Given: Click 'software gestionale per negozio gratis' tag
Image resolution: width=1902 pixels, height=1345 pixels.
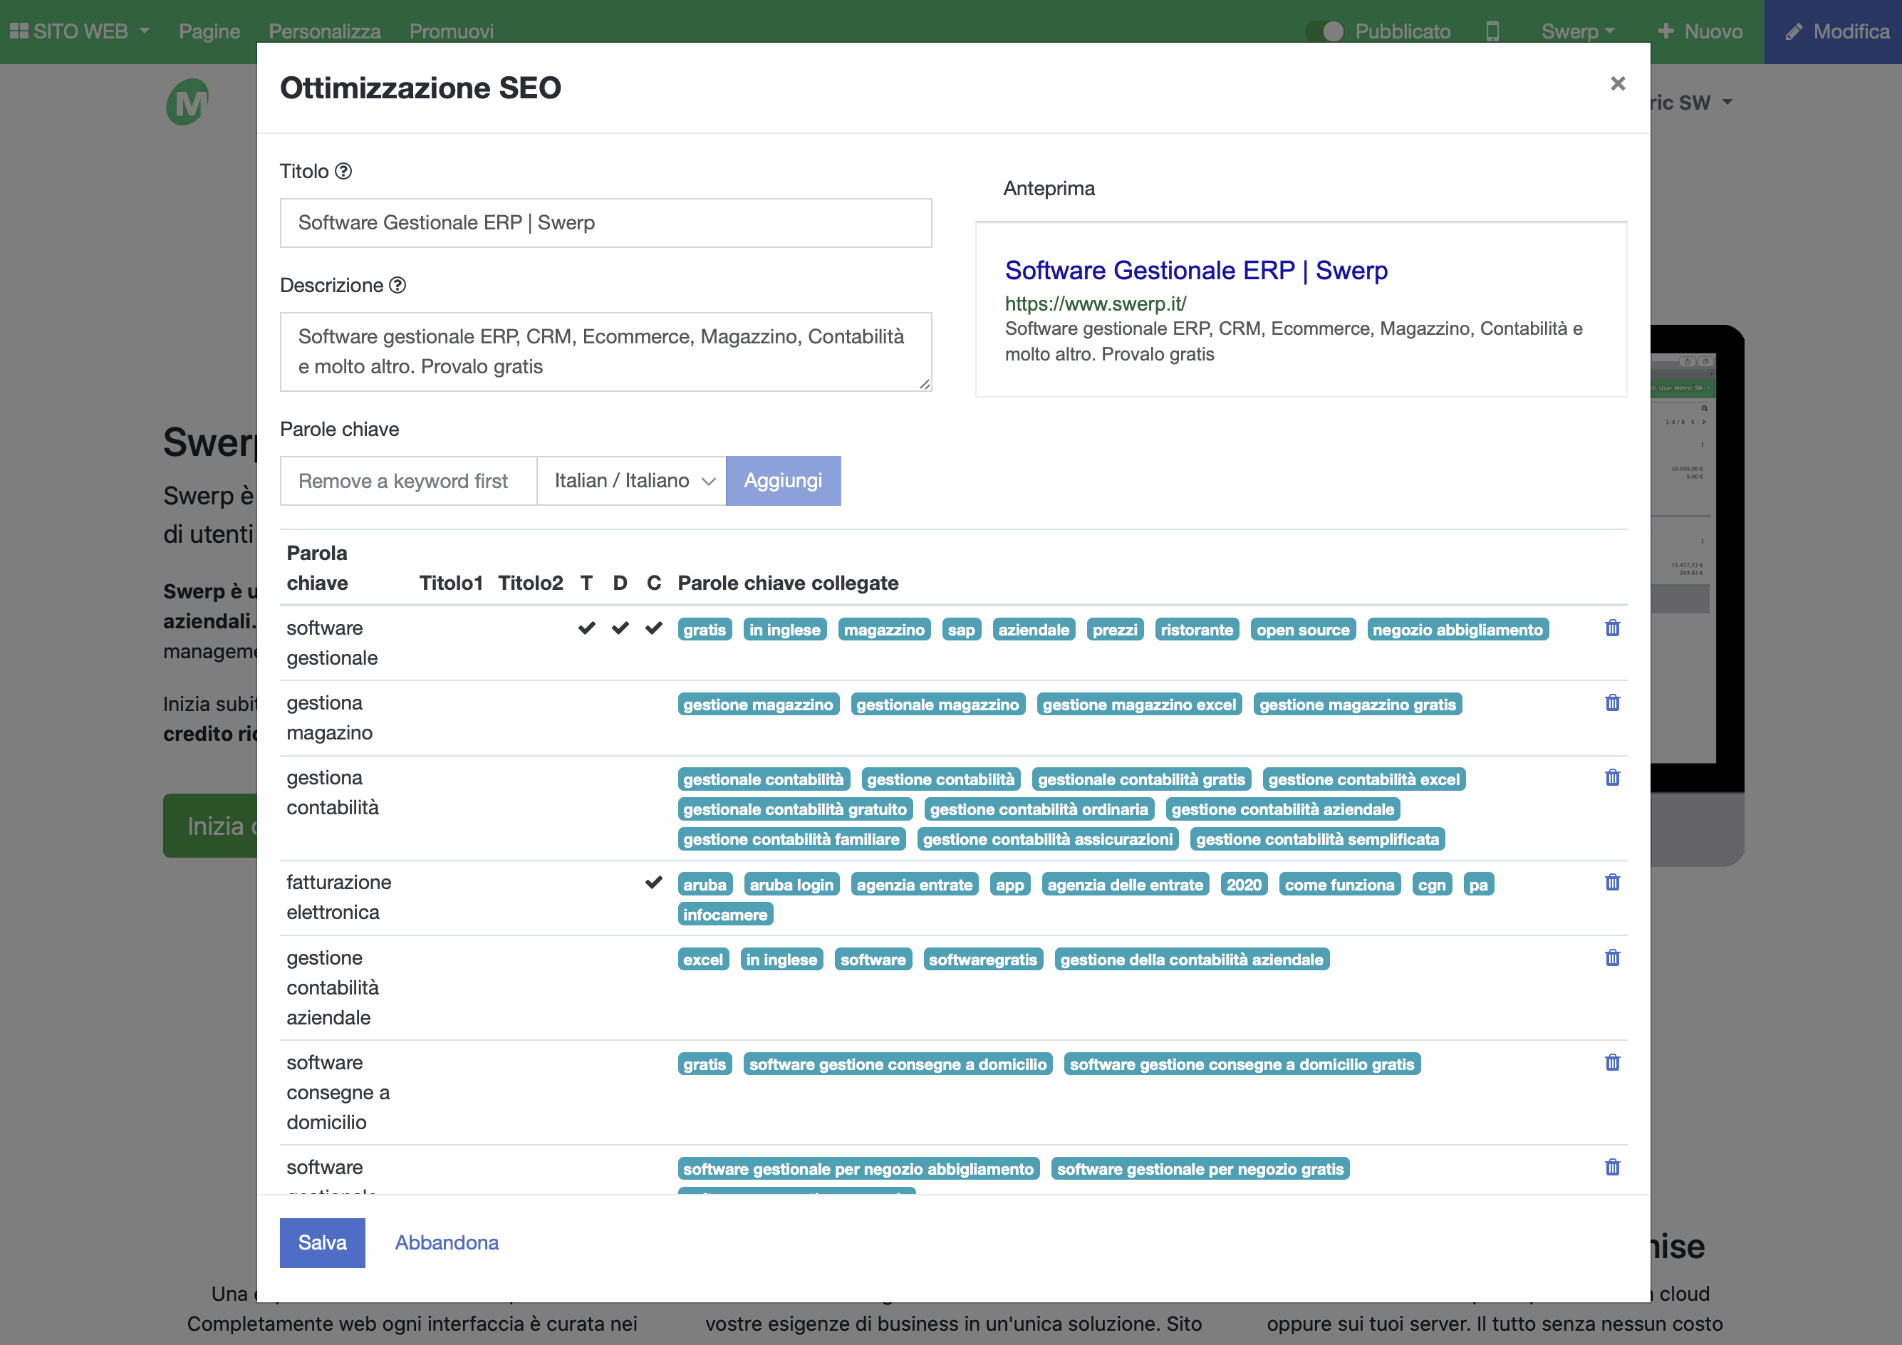Looking at the screenshot, I should click(1200, 1168).
